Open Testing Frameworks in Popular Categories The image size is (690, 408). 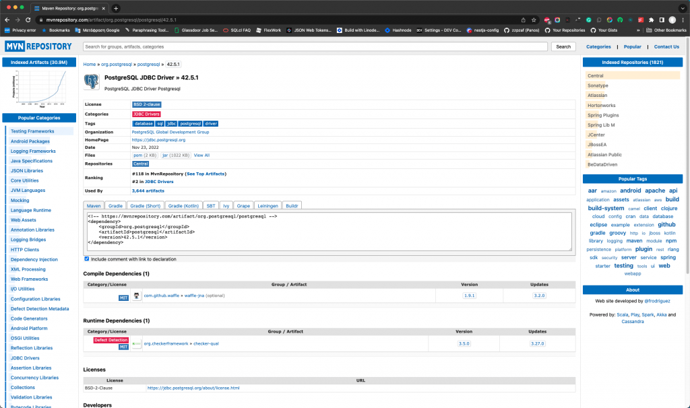[32, 131]
